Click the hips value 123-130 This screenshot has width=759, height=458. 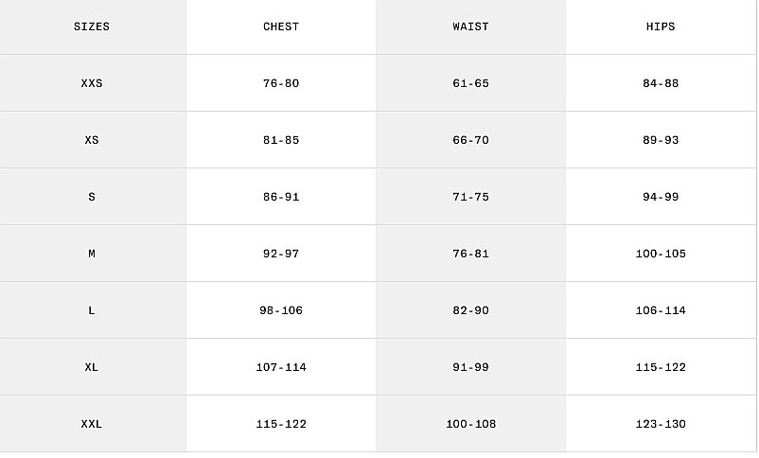pos(661,424)
